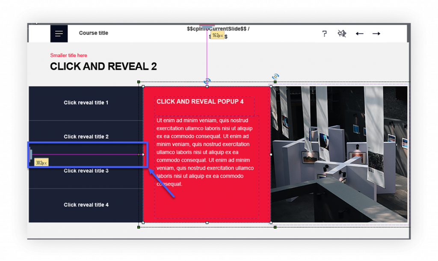Click the blue highlighted selection box around the spacing guide

[87, 155]
